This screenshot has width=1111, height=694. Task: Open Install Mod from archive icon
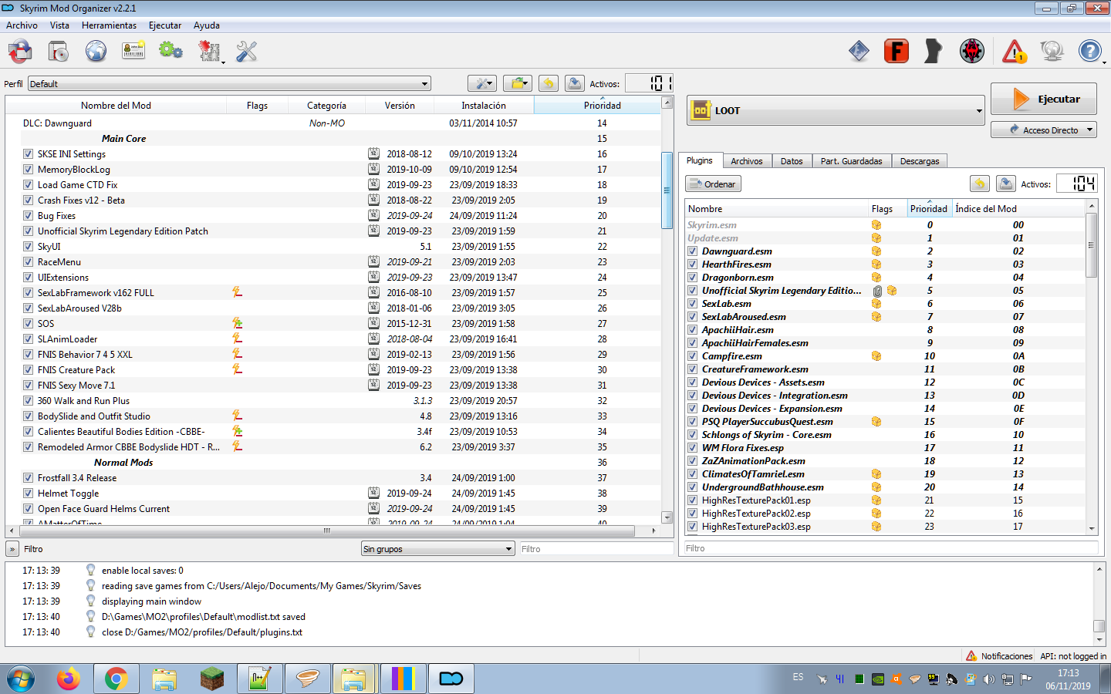[x=59, y=52]
